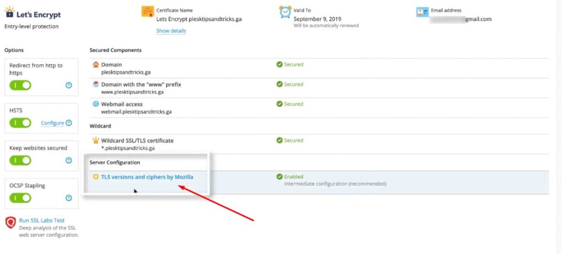Click the house icon next to Domain
The width and height of the screenshot is (562, 254).
point(95,65)
